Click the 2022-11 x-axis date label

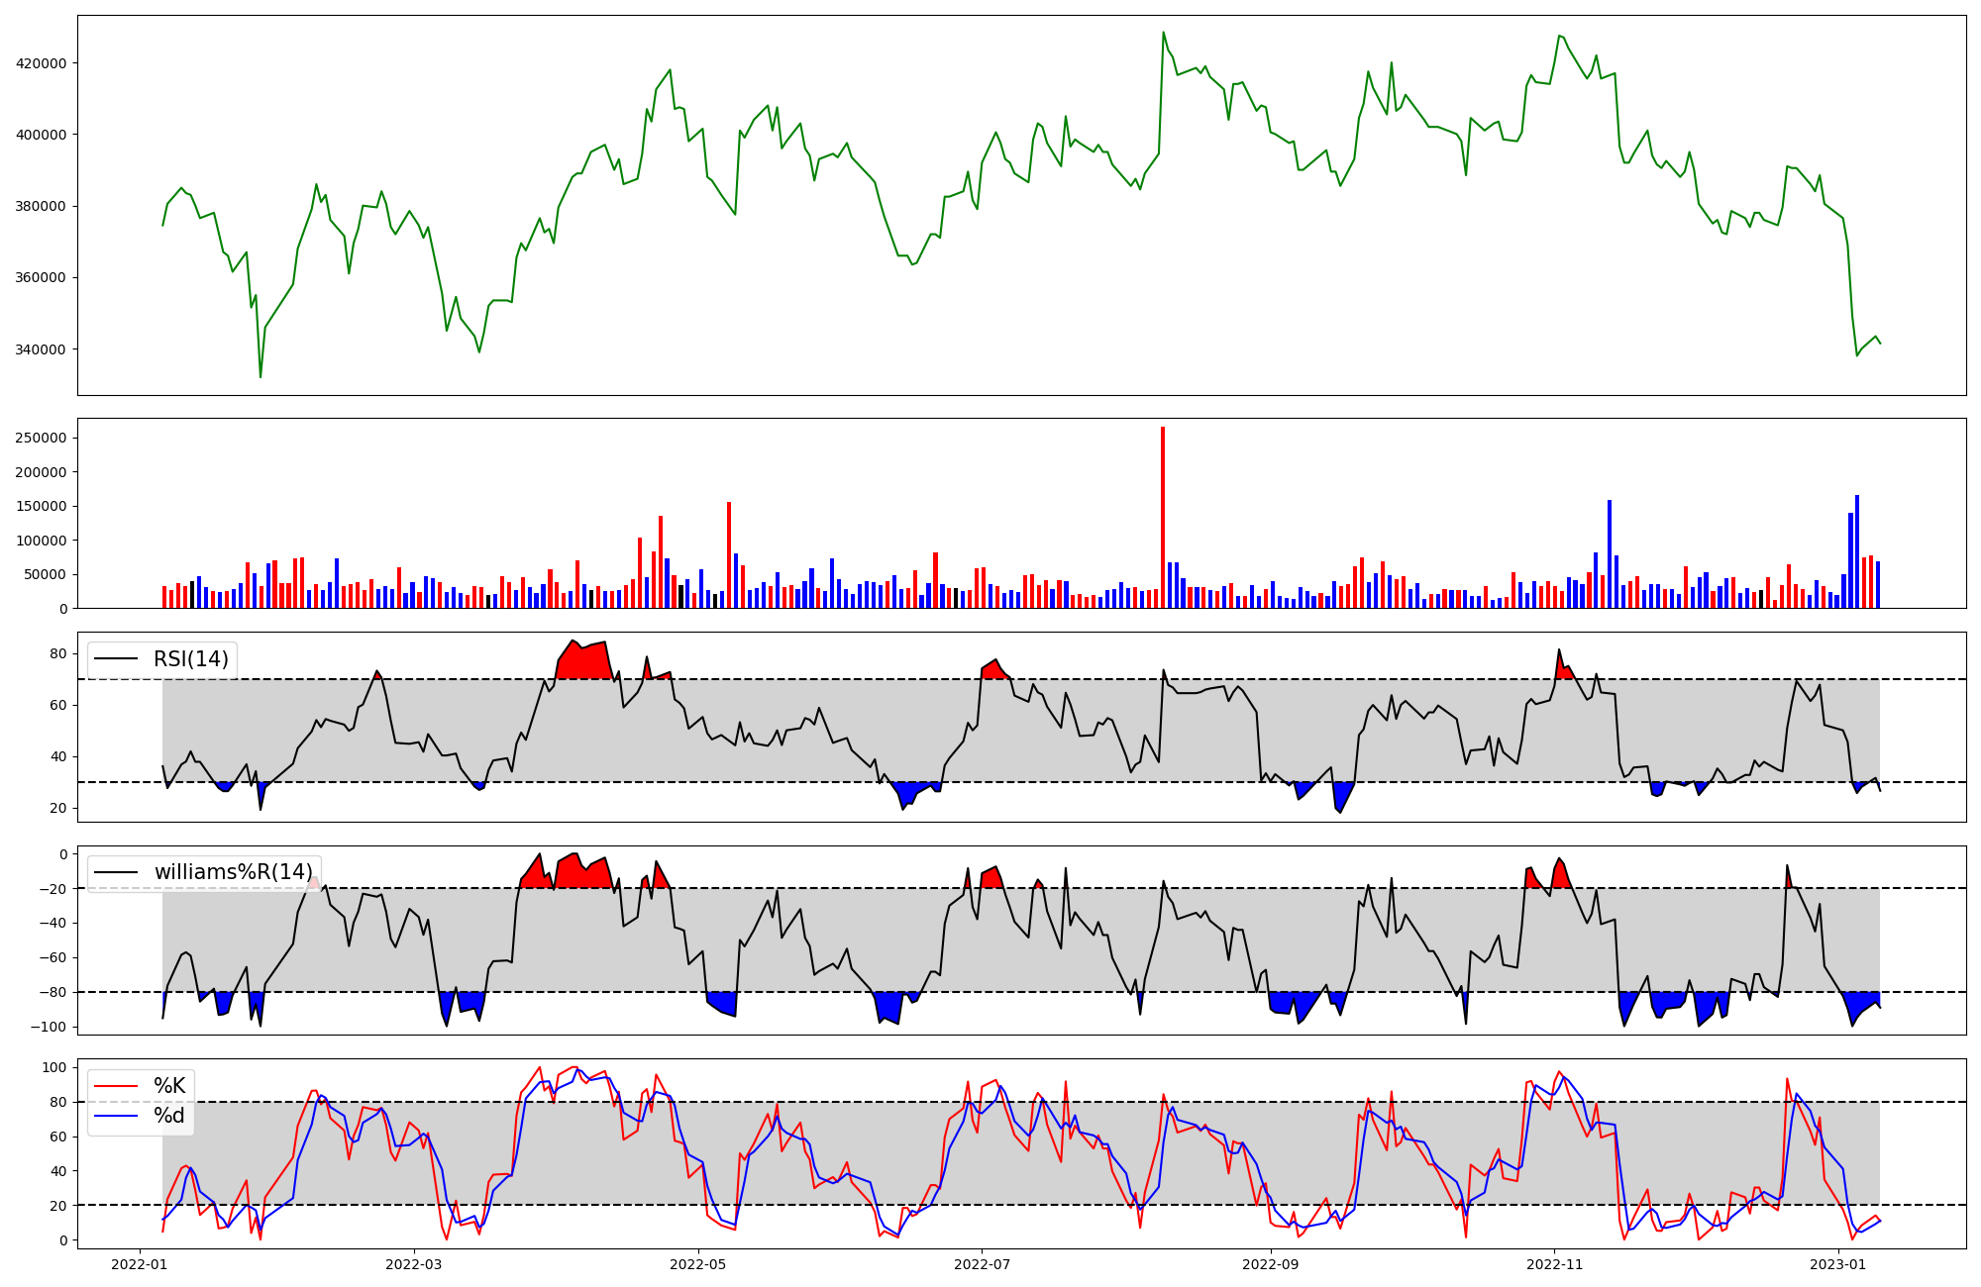1554,1264
